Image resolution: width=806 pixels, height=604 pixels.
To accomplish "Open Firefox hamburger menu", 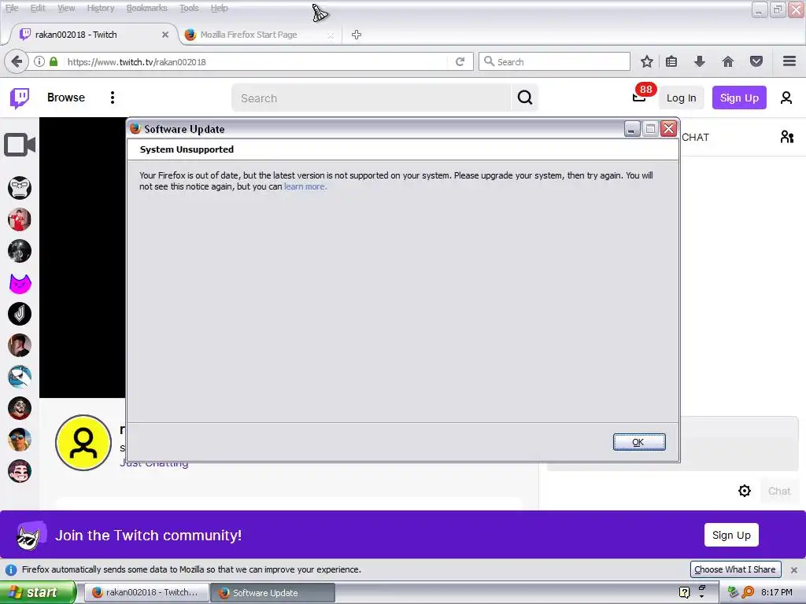I will pos(789,61).
